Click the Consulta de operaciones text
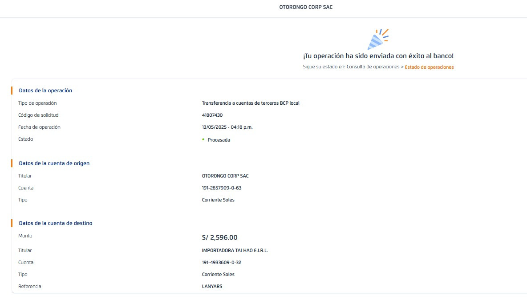This screenshot has width=527, height=304. (373, 67)
